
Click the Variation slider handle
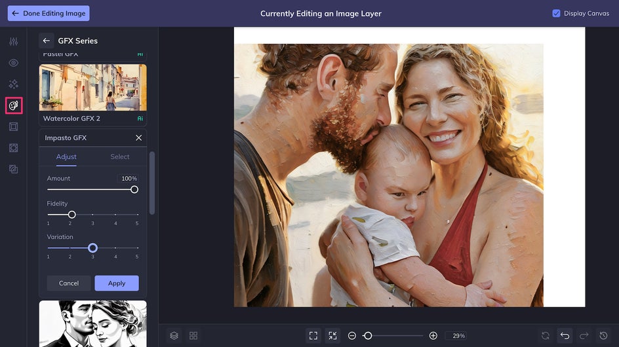(x=92, y=247)
